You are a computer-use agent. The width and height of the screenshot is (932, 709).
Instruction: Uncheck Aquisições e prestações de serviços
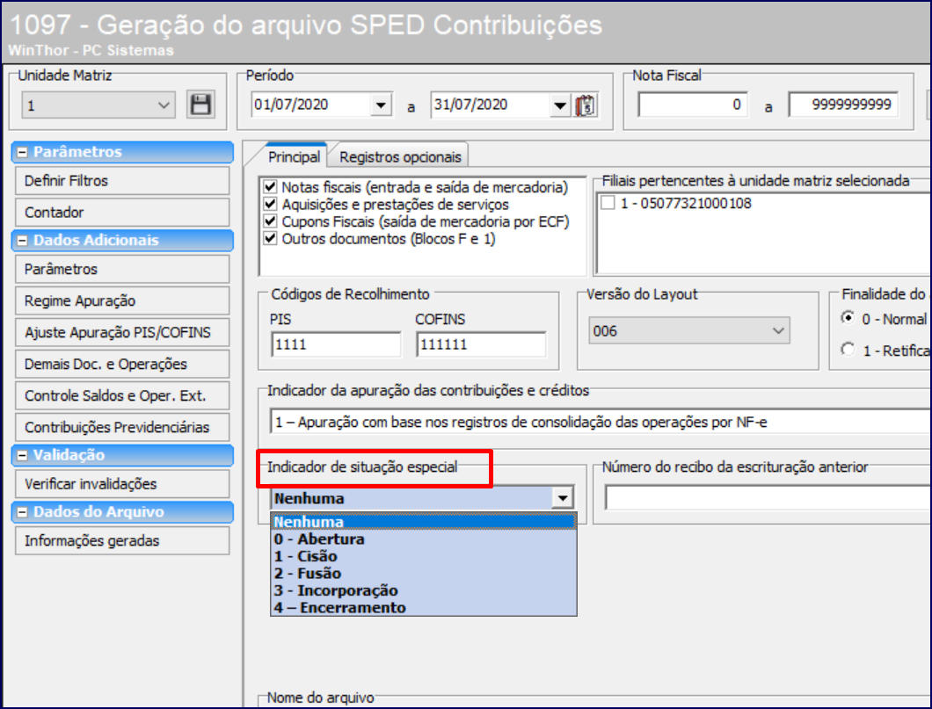point(271,205)
